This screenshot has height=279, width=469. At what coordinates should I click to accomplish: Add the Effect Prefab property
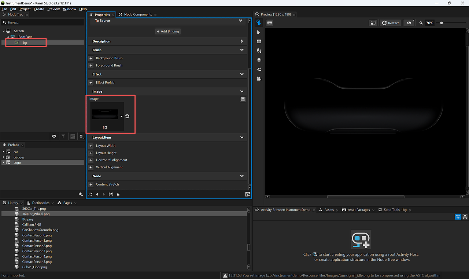click(x=91, y=83)
